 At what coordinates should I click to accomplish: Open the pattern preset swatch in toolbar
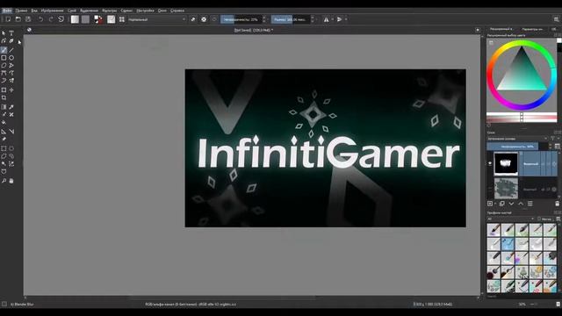tap(85, 19)
